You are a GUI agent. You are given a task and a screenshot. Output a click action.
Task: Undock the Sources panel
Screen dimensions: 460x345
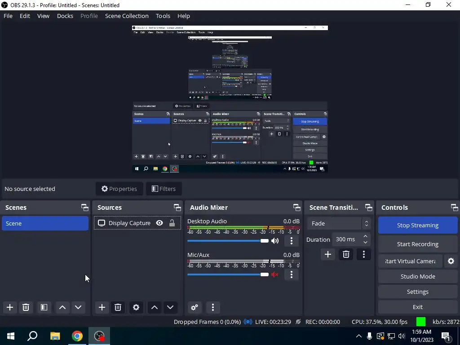[177, 208]
